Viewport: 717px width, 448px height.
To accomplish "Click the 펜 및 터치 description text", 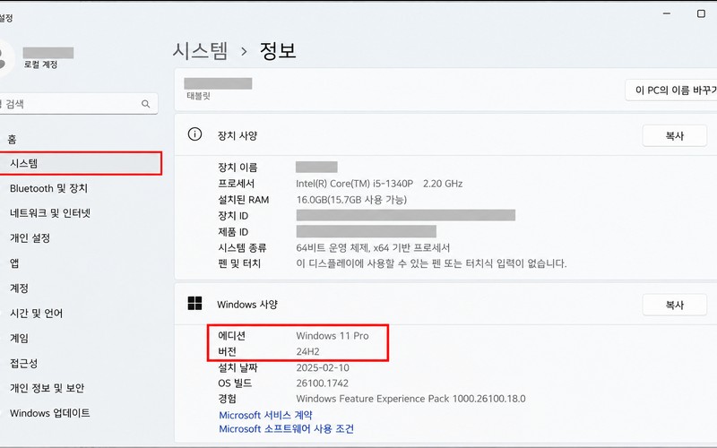I will (431, 263).
